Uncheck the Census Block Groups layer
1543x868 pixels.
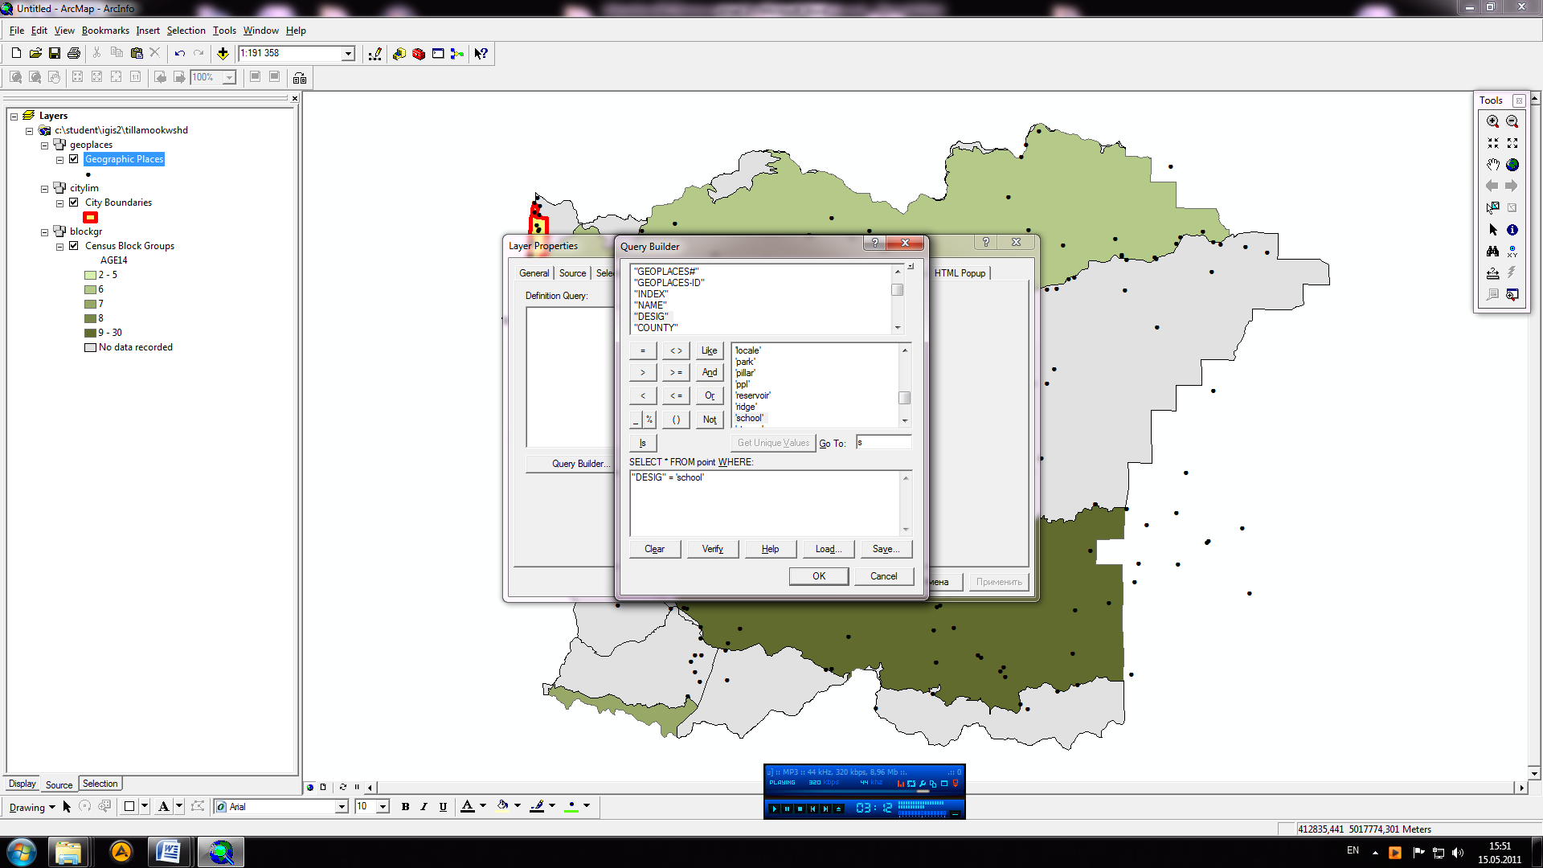point(74,246)
